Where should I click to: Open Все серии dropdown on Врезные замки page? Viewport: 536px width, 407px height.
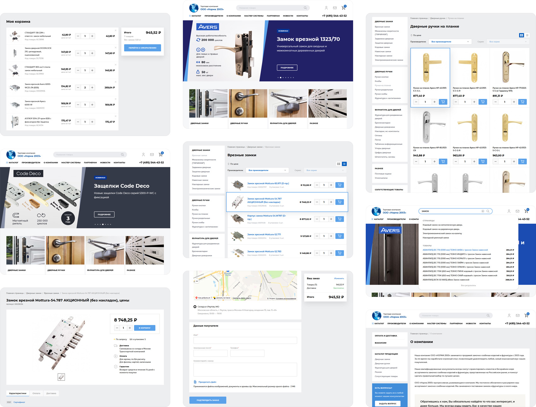click(325, 170)
